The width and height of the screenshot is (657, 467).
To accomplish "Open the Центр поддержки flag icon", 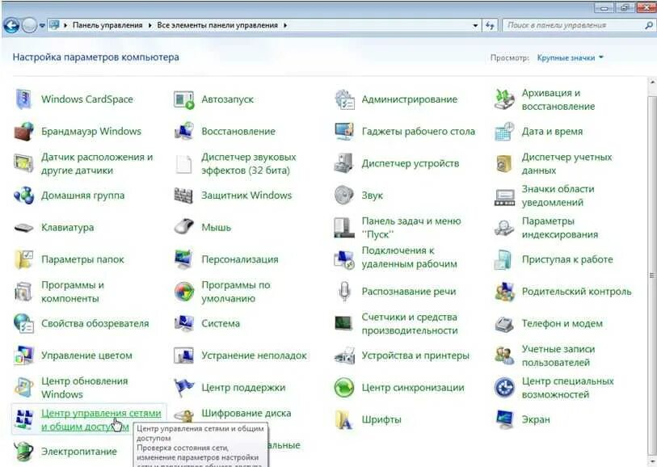I will [184, 388].
